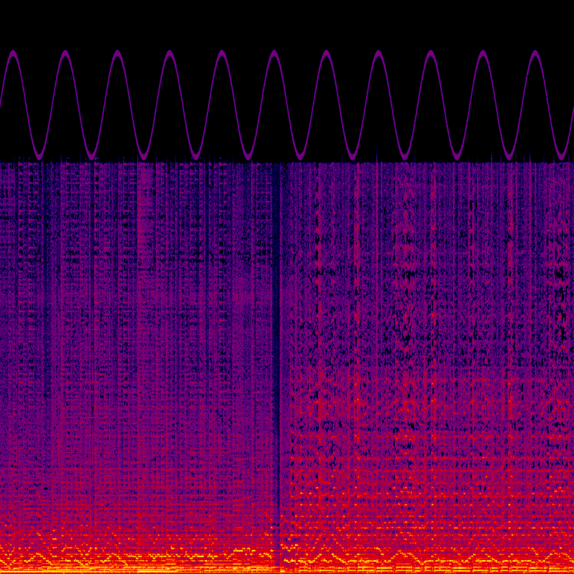The width and height of the screenshot is (574, 574).
Task: Click the ninth sine wave trough from left
Action: point(457,156)
